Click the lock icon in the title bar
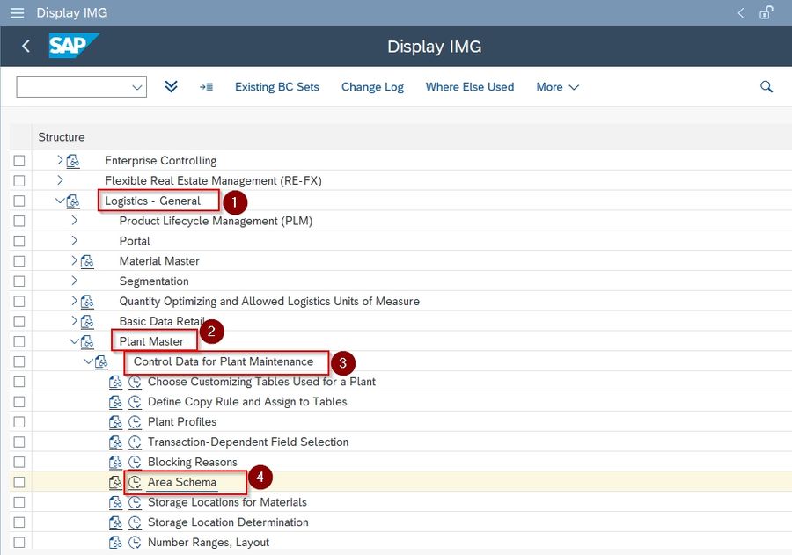 coord(766,12)
